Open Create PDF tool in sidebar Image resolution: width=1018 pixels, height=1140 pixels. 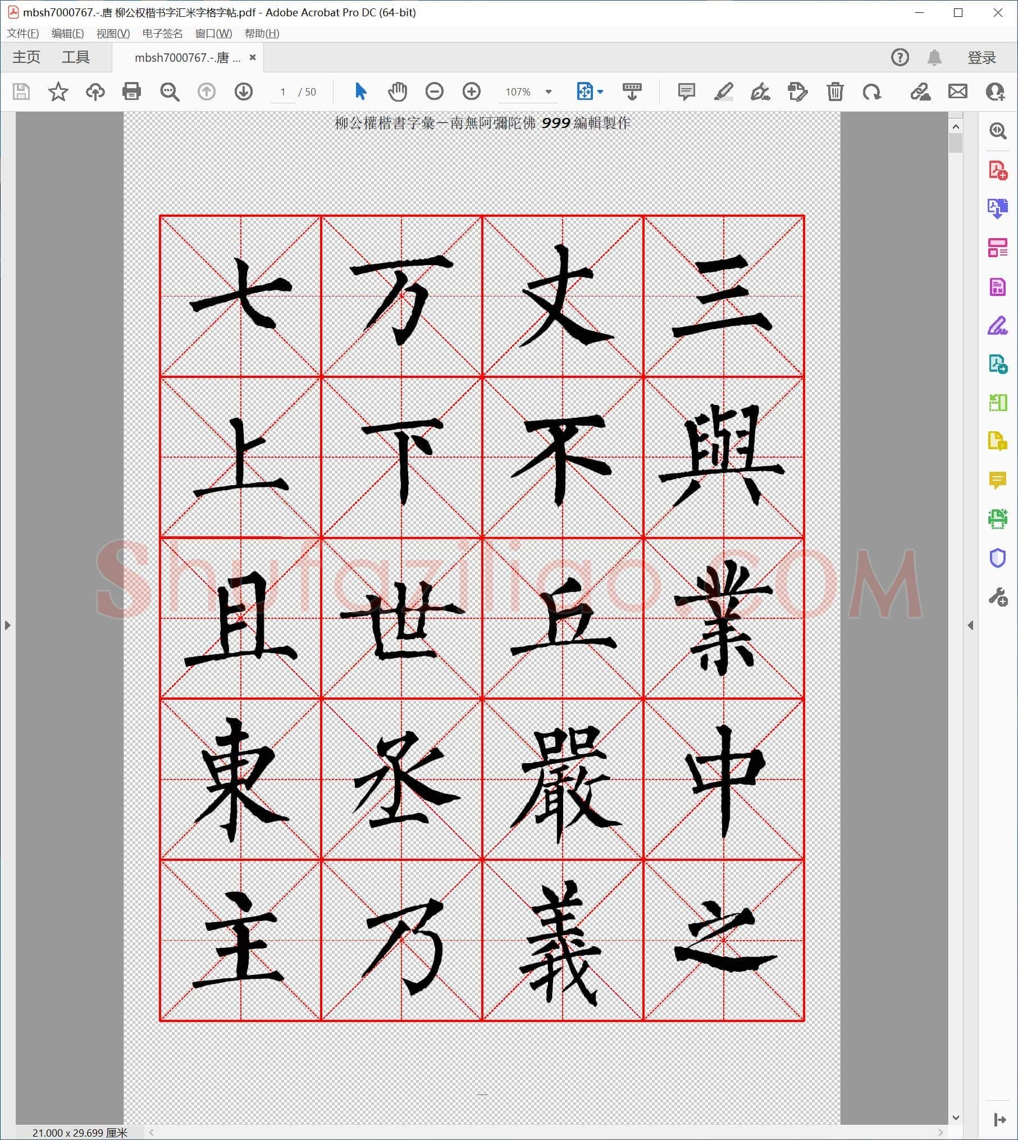[x=998, y=170]
